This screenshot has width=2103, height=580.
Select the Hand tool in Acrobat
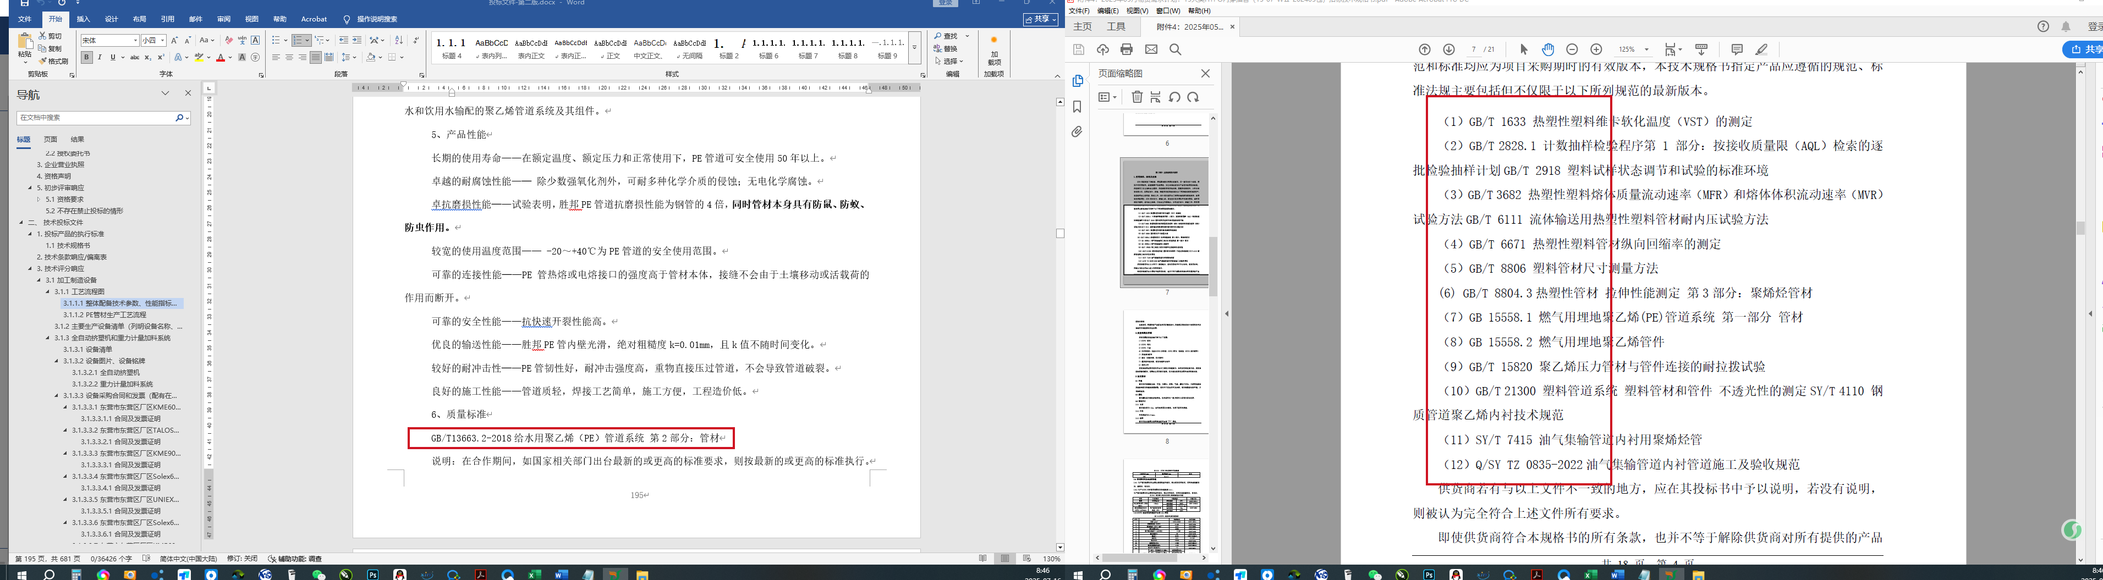[1548, 50]
